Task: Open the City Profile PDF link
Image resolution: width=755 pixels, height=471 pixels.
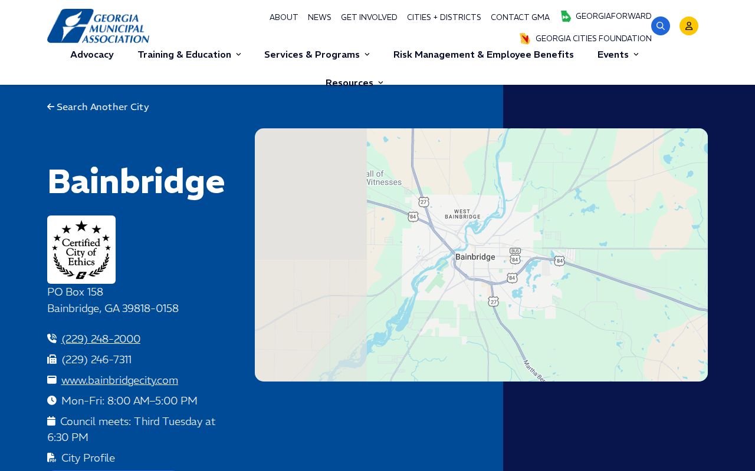Action: pyautogui.click(x=88, y=458)
